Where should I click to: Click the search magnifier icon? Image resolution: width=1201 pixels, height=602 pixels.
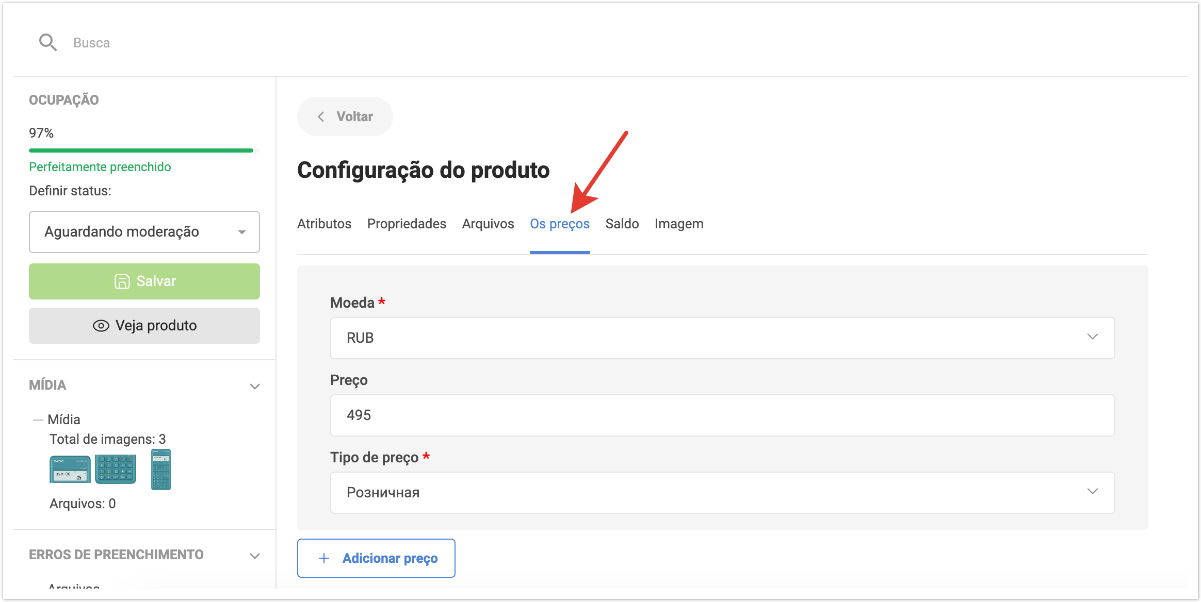pos(48,42)
